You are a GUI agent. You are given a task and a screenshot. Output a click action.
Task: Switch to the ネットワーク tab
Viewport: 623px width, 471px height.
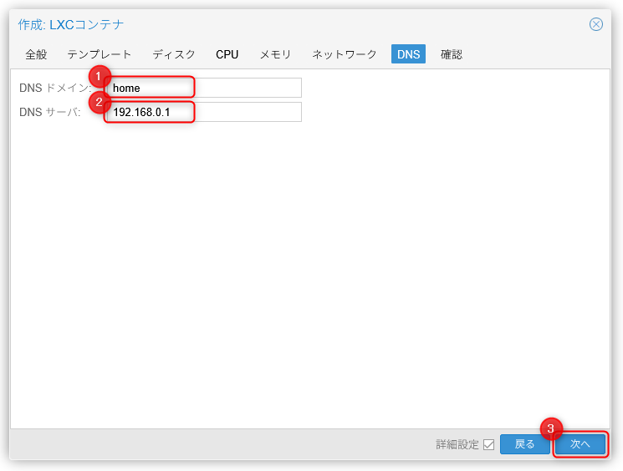click(345, 54)
